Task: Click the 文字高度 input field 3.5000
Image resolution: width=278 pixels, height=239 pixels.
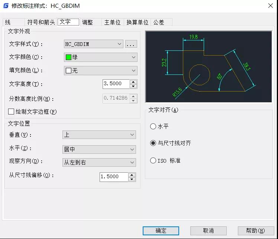Action: pyautogui.click(x=116, y=84)
